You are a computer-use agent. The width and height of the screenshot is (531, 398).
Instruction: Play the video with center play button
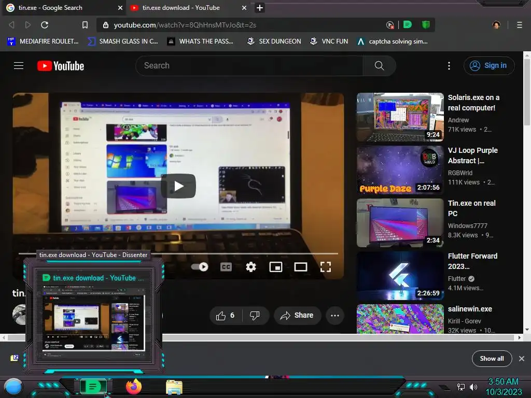[x=178, y=186]
